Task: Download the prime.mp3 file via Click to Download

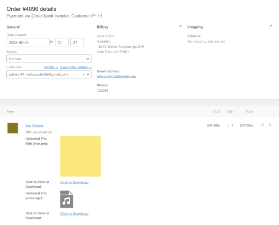Action: click(74, 213)
